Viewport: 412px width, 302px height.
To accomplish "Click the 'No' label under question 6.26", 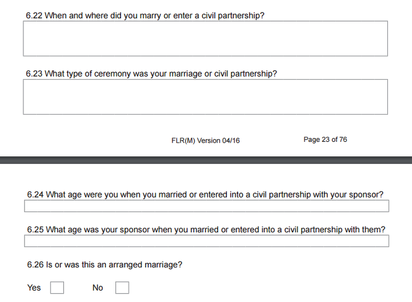I will pyautogui.click(x=98, y=287).
